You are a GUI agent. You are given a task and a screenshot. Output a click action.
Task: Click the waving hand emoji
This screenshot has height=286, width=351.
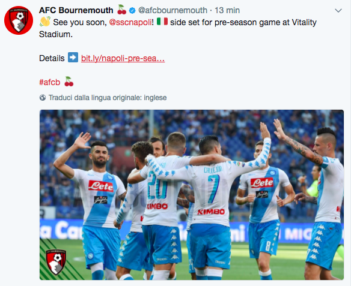44,22
